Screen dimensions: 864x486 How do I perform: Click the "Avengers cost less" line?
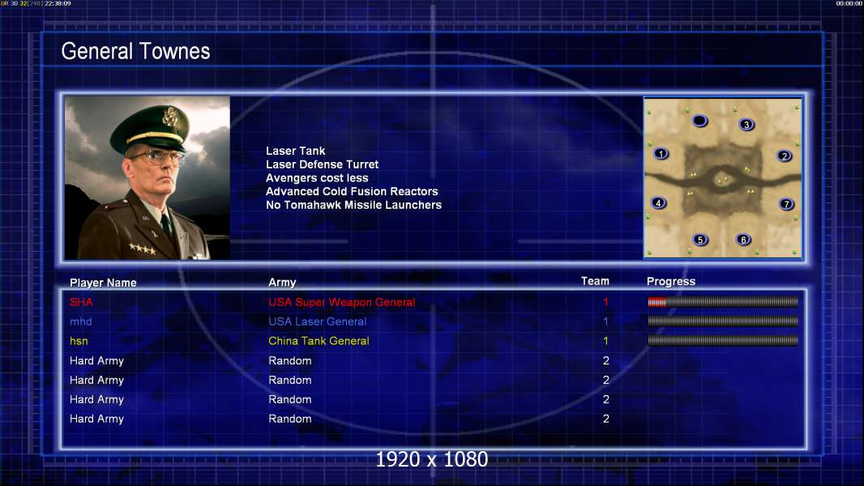tap(317, 177)
